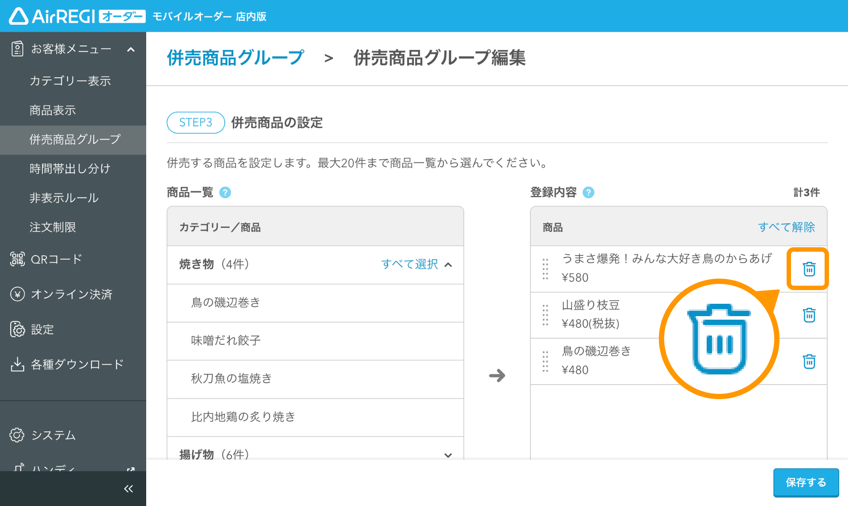Open 注文制限 in the sidebar
Viewport: 848px width, 506px height.
pyautogui.click(x=53, y=227)
